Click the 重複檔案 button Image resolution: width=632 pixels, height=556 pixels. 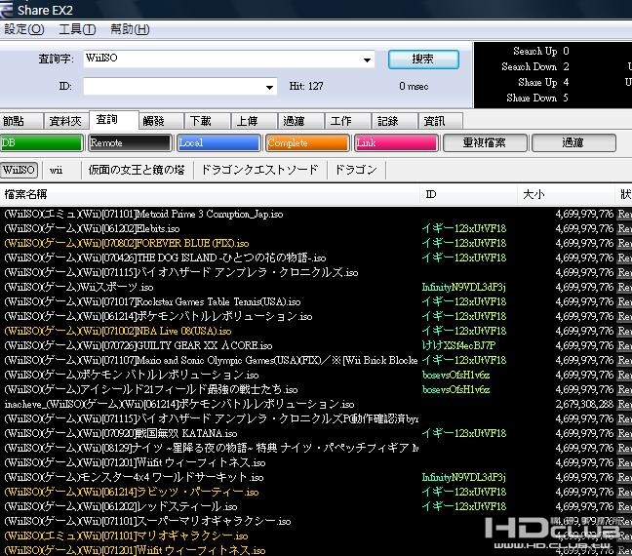485,142
